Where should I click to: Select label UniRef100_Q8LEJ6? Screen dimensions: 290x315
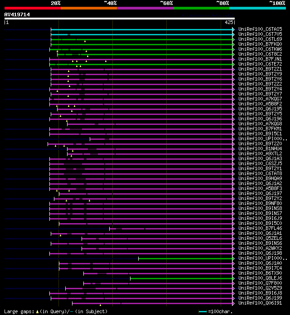pyautogui.click(x=260, y=278)
